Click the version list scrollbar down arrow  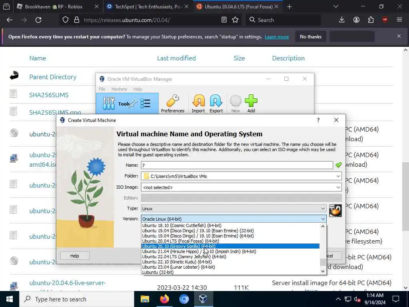click(x=323, y=271)
